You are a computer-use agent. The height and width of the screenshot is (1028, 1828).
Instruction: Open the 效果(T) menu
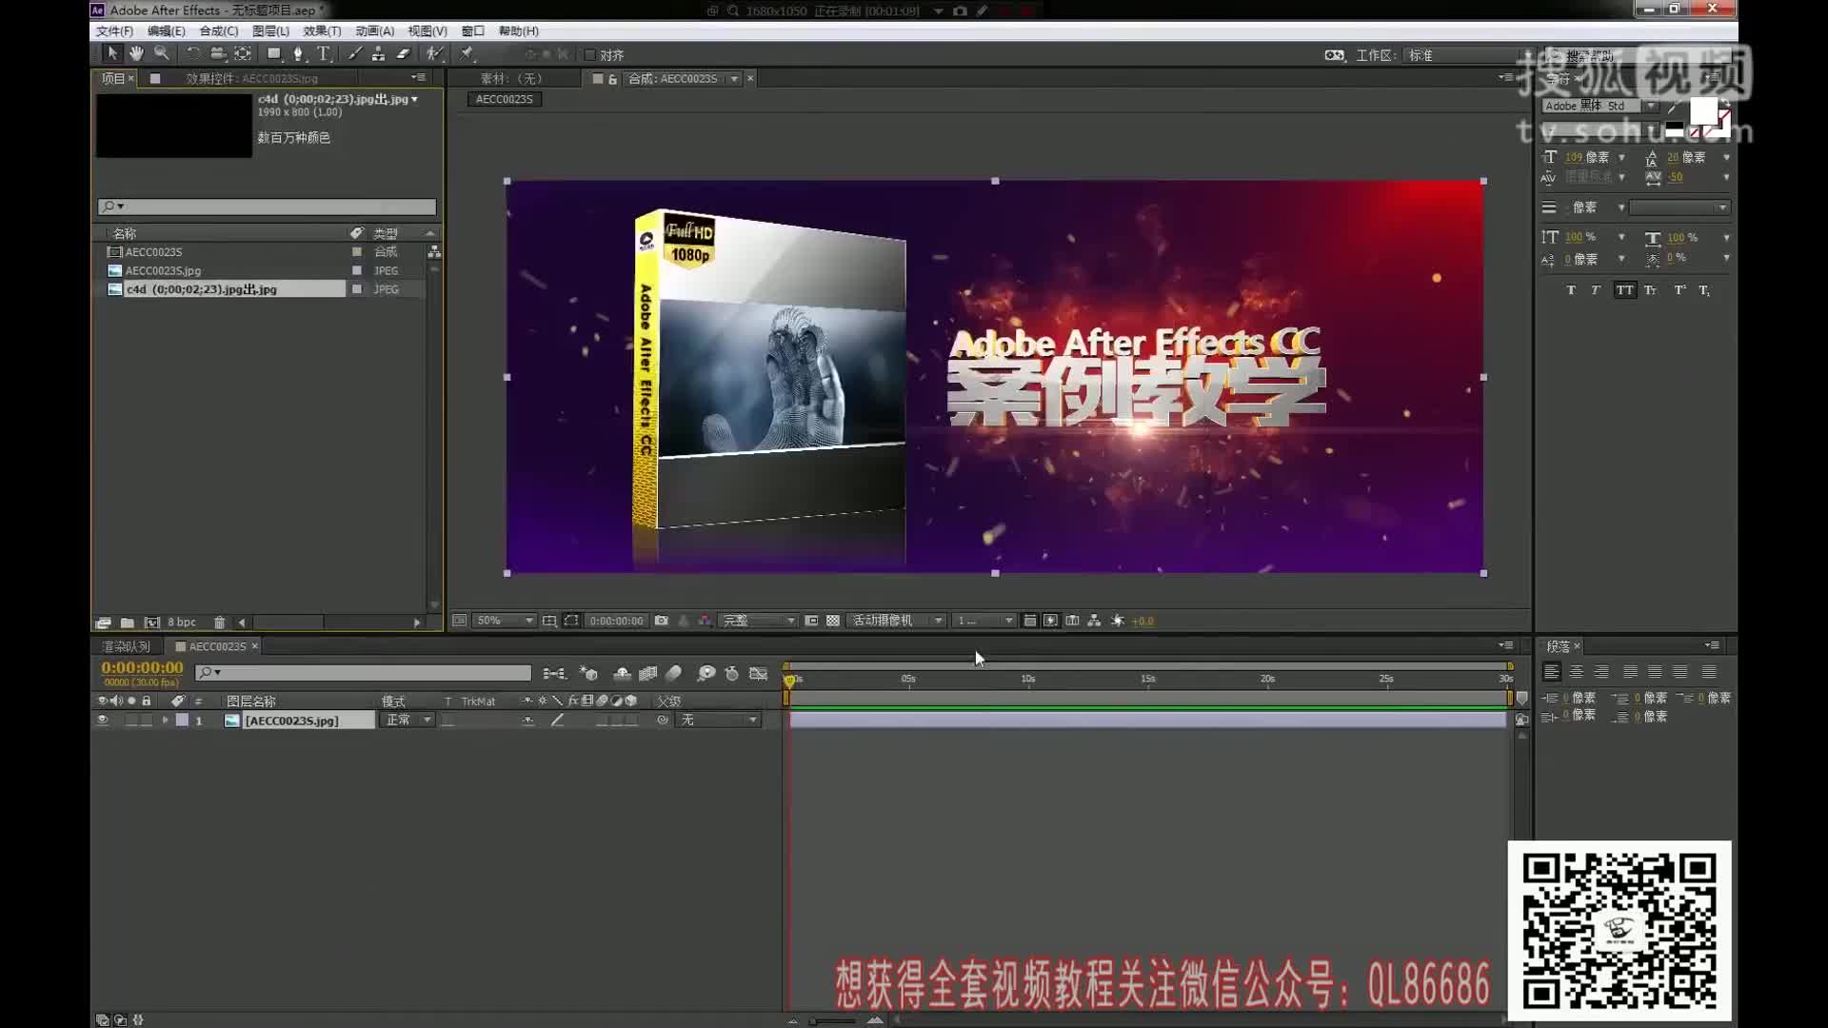click(322, 31)
